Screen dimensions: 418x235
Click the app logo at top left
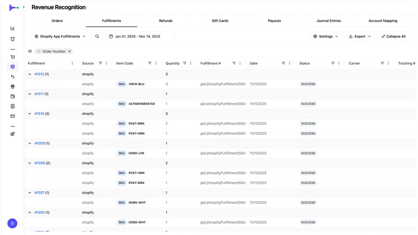tap(14, 7)
